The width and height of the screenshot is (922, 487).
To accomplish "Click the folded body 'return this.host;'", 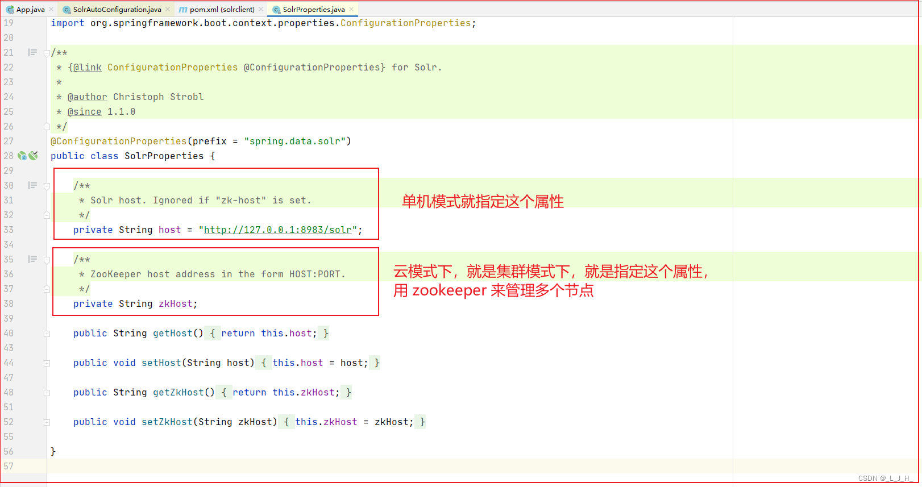I will 269,333.
